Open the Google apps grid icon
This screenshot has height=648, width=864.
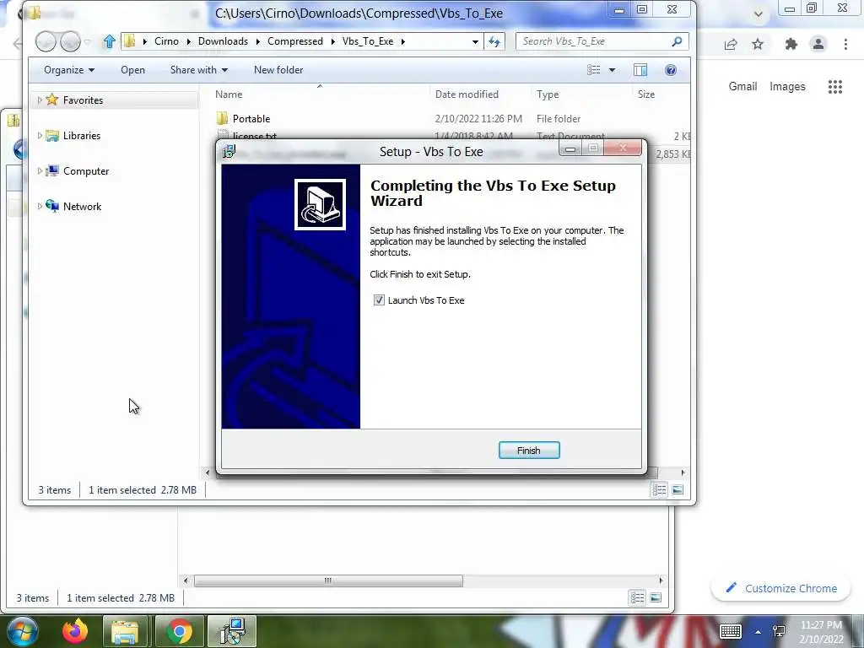coord(835,87)
